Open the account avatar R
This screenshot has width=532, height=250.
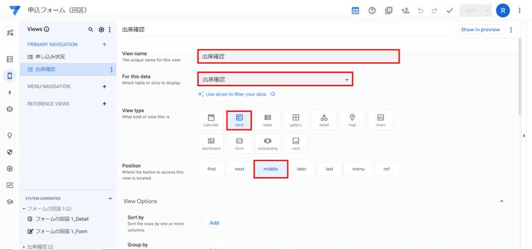click(503, 11)
